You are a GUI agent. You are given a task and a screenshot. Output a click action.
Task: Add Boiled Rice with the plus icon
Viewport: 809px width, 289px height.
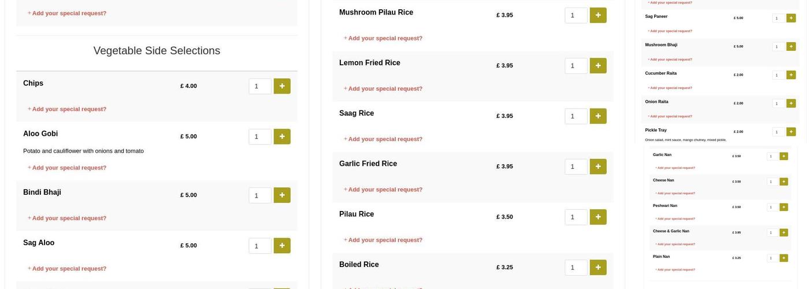tap(598, 267)
